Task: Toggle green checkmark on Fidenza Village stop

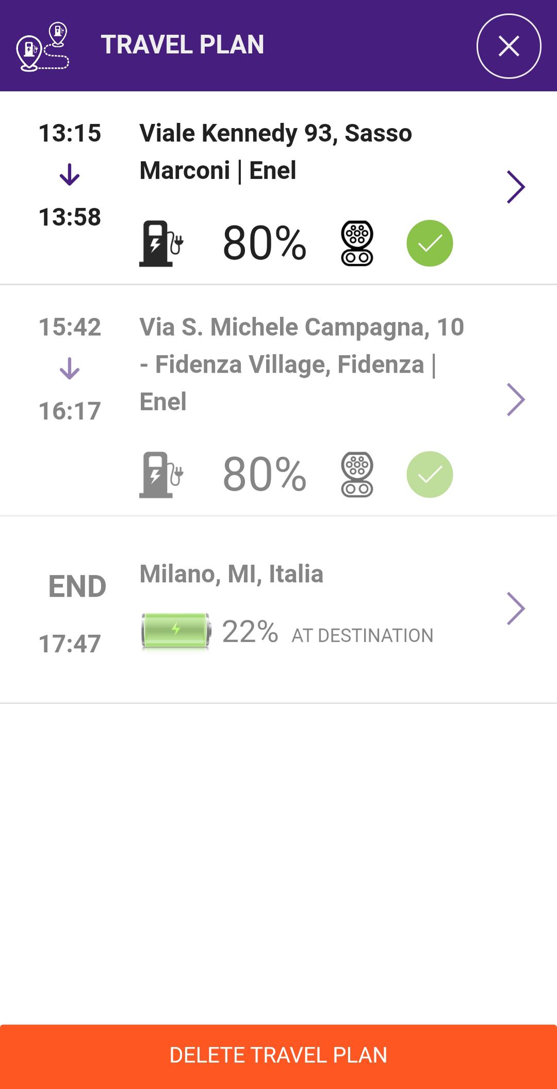Action: (430, 474)
